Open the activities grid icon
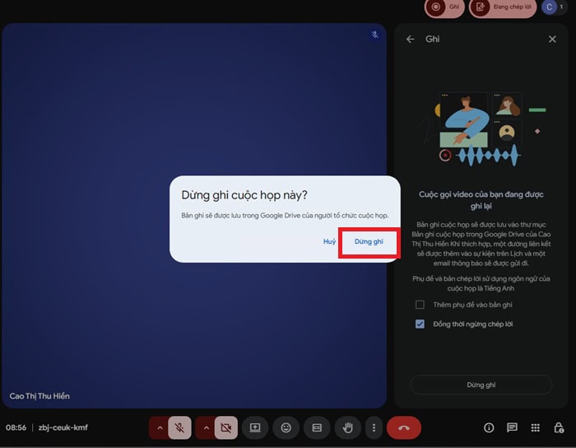Image resolution: width=576 pixels, height=448 pixels. (536, 427)
